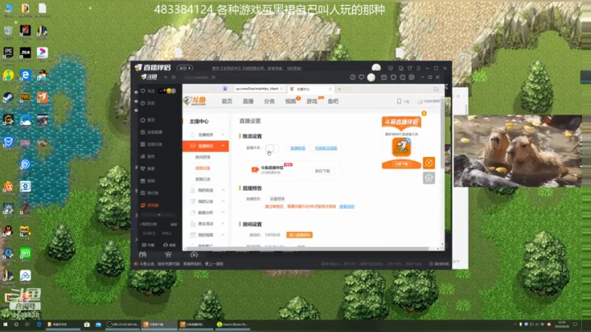Open 全部分类 grid icon in client sidebar

(x=143, y=144)
